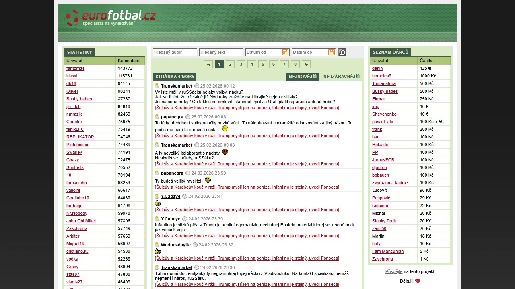Click the smiley emoticon in papanegra's 23:59 post
Screen dimensions: 515x289
(207, 180)
